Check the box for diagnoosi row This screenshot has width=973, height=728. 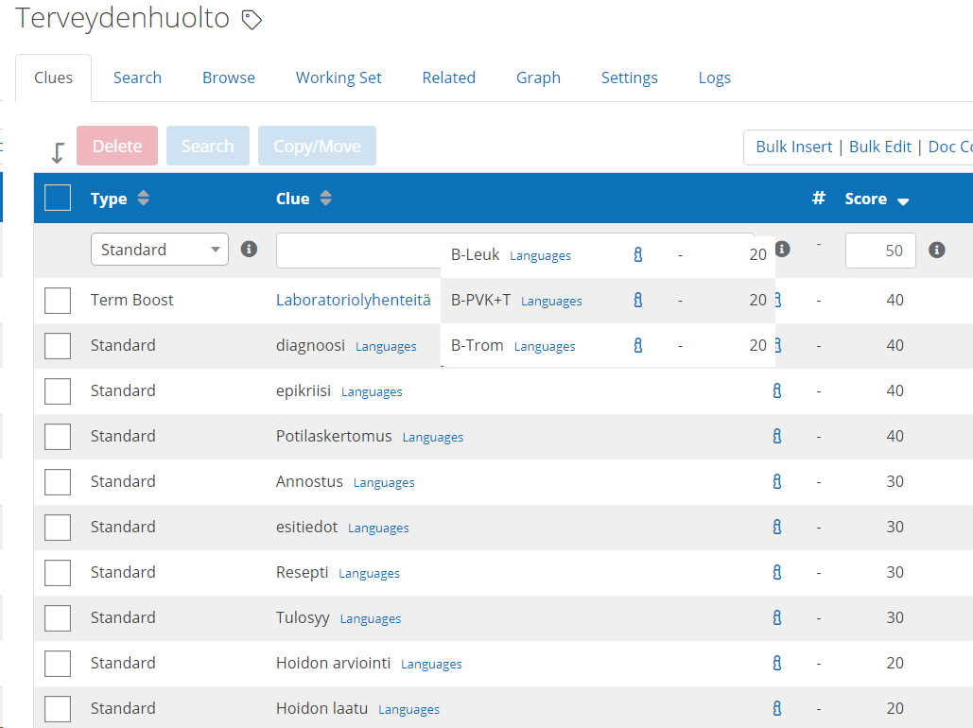coord(58,346)
